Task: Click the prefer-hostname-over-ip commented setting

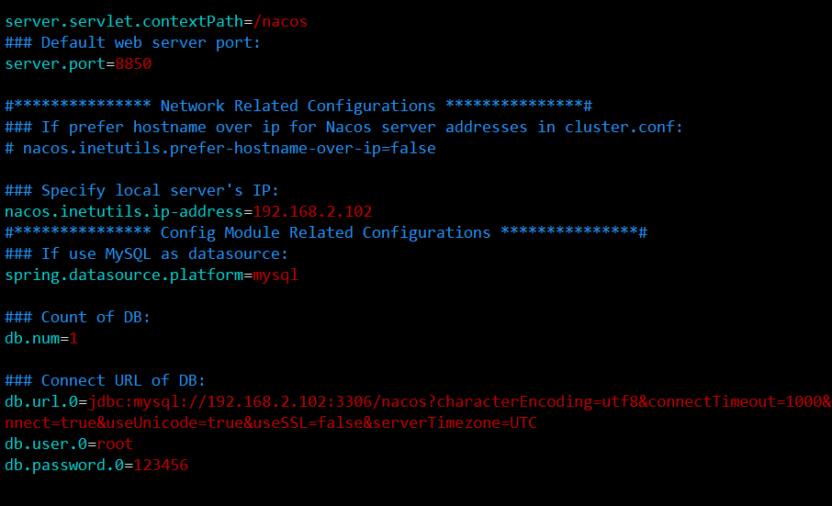Action: tap(220, 148)
